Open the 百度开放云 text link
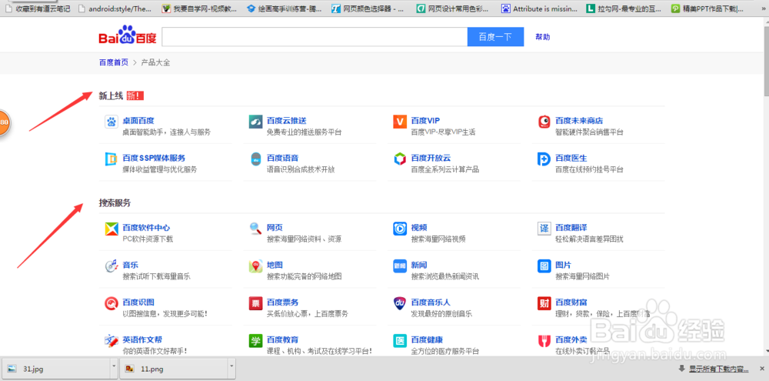Viewport: 769px width, 381px height. click(431, 158)
